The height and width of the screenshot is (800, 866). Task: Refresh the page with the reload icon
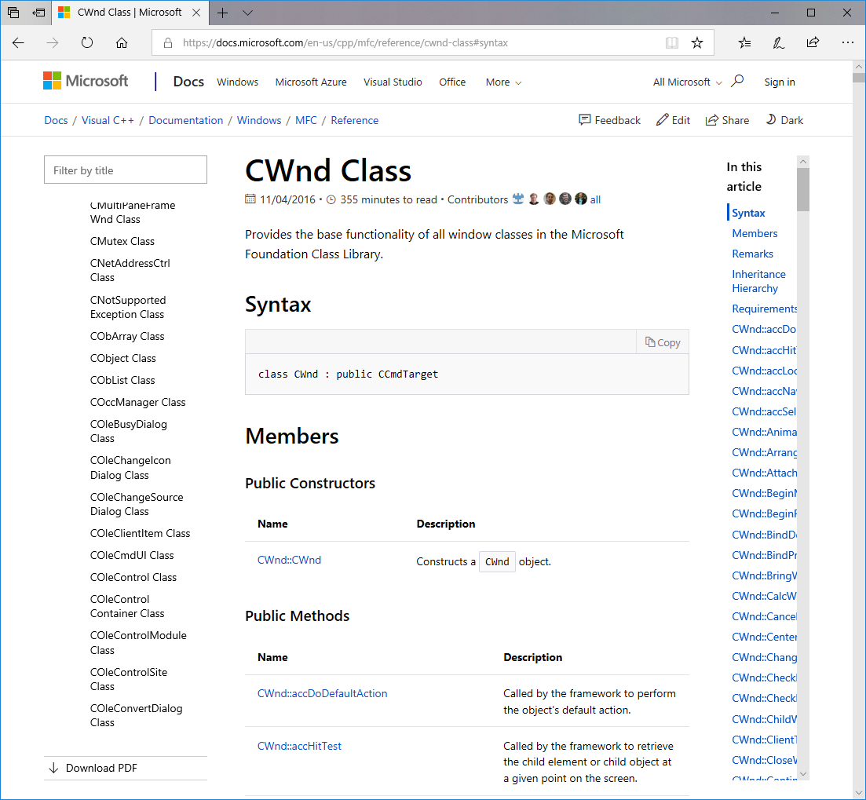86,42
